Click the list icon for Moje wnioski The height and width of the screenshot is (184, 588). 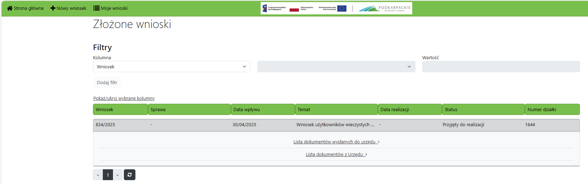click(x=96, y=8)
